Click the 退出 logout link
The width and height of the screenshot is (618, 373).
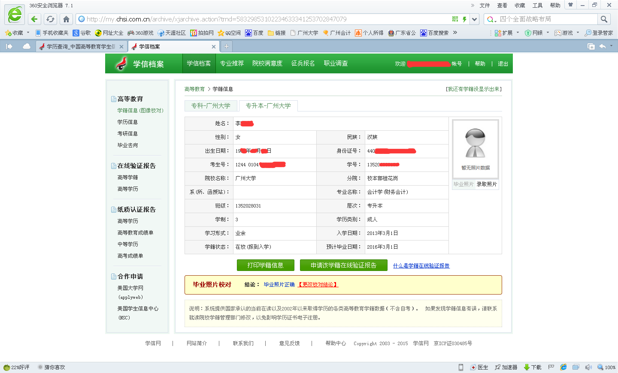coord(503,64)
